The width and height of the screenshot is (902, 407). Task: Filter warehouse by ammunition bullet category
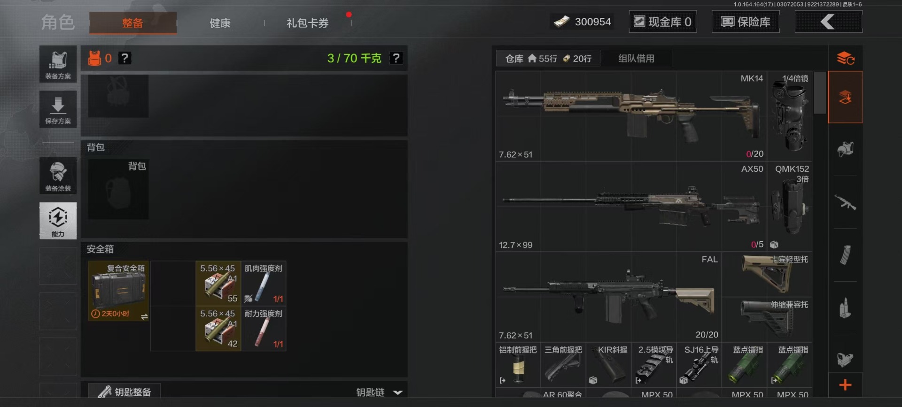(x=845, y=308)
